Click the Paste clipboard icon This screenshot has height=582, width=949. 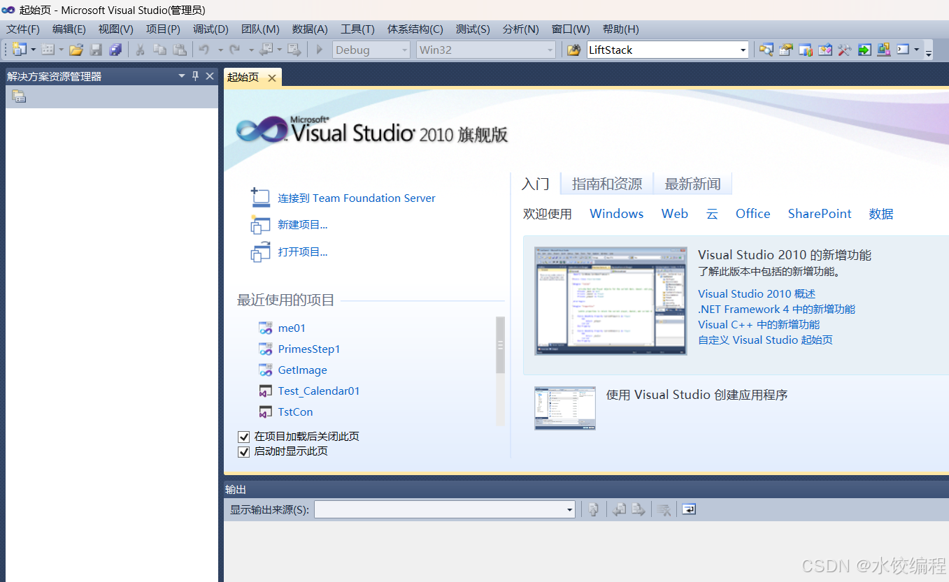(x=180, y=50)
